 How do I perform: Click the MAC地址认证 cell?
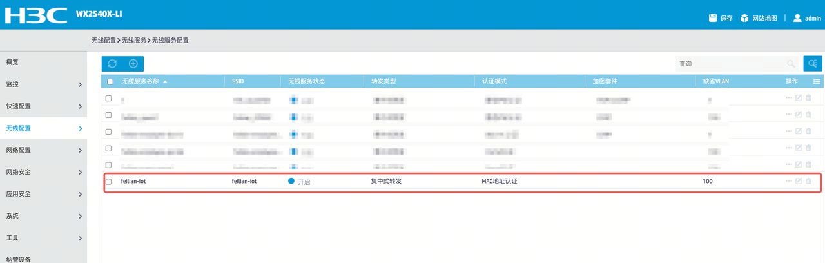(x=500, y=181)
